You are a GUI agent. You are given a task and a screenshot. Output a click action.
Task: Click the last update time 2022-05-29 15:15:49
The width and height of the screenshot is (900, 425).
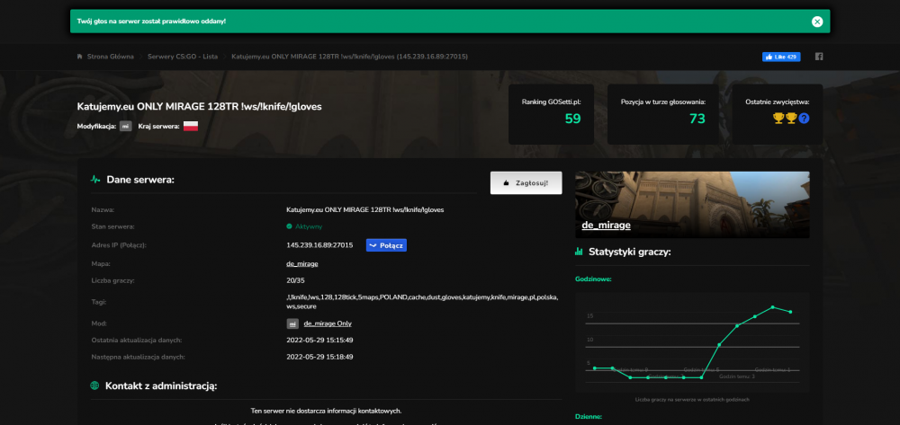319,341
